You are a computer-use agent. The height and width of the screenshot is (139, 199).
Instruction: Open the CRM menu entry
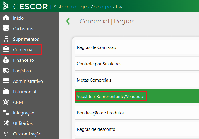pyautogui.click(x=18, y=102)
